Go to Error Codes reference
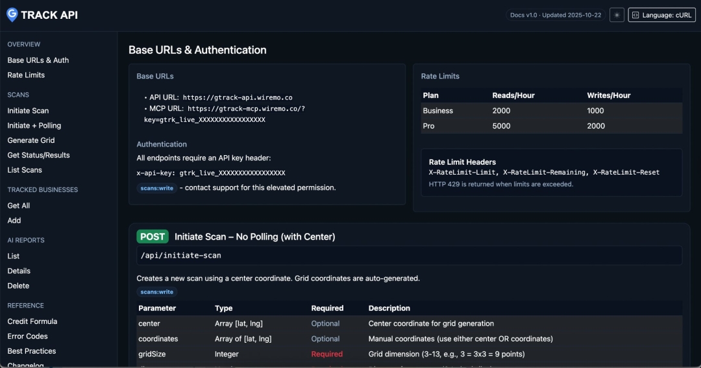This screenshot has height=368, width=701. (27, 336)
